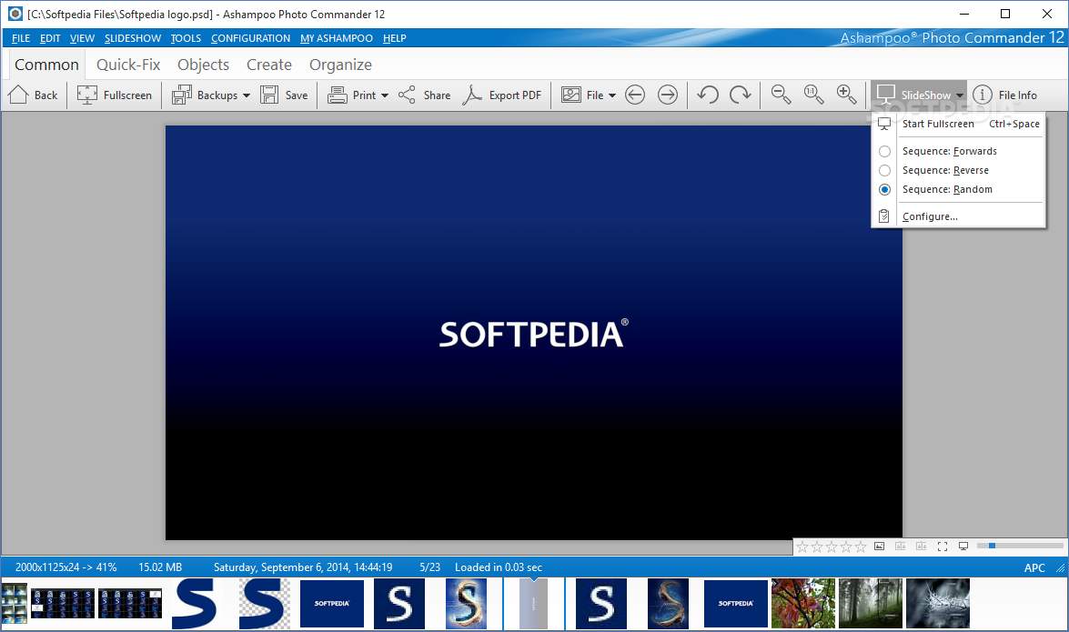Image resolution: width=1069 pixels, height=632 pixels.
Task: Open the MY ASHAMPOO menu
Action: point(337,38)
